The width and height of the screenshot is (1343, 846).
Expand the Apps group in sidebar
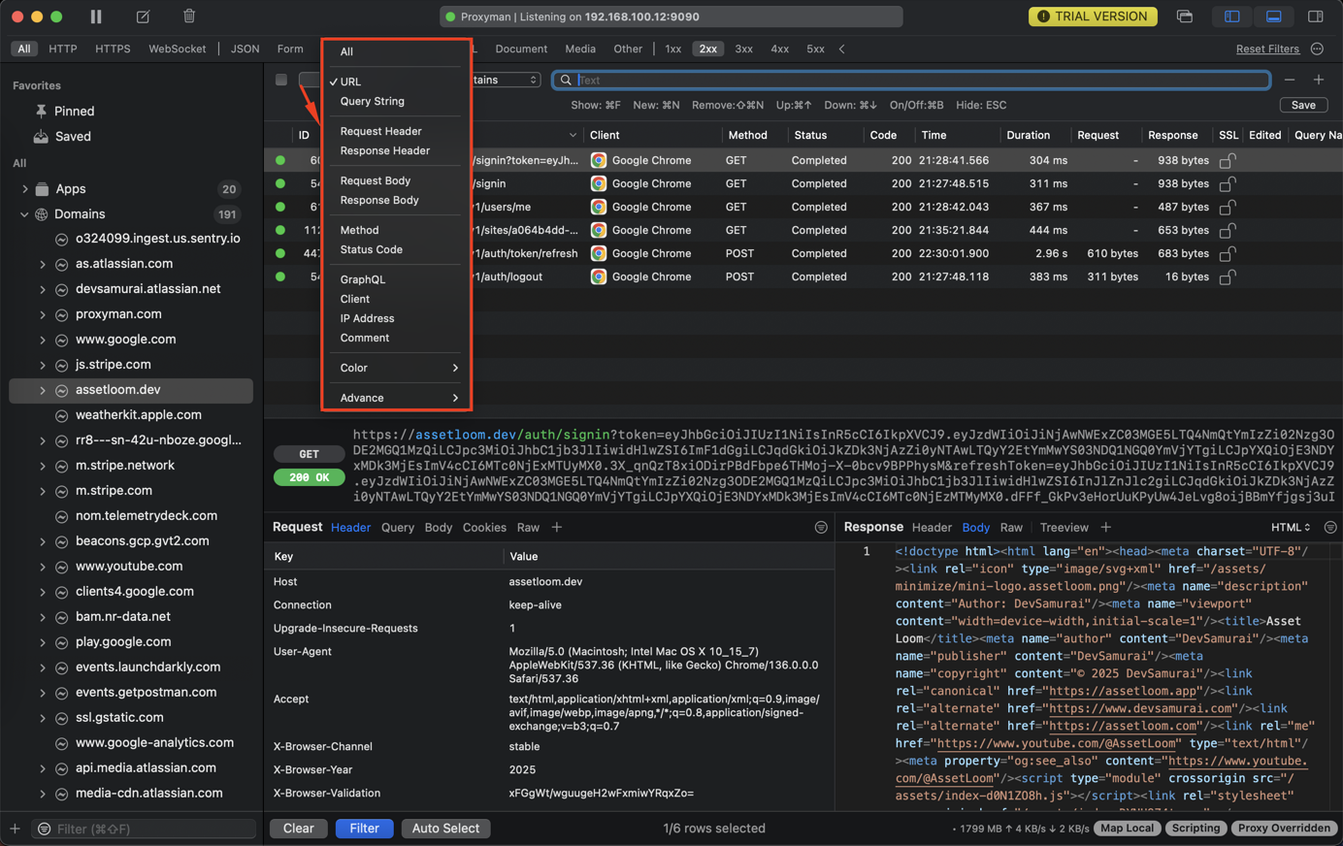(x=24, y=189)
